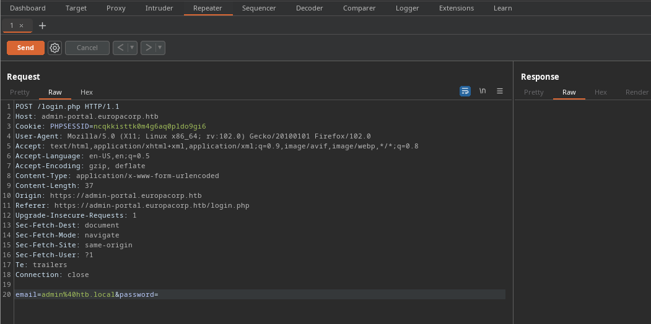Select the Repeater tab
The height and width of the screenshot is (324, 651).
point(208,8)
